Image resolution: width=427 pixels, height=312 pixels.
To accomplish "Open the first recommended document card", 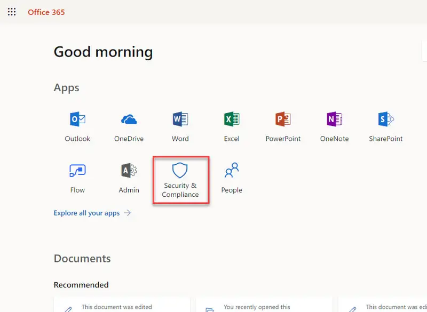I will coord(122,305).
